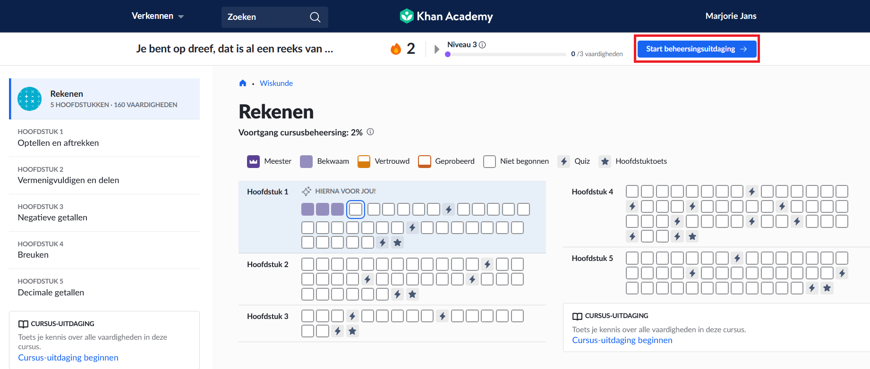Open Hoofdstuk 1 Optellen en aftrekken
Viewport: 870px width, 369px height.
pyautogui.click(x=104, y=138)
